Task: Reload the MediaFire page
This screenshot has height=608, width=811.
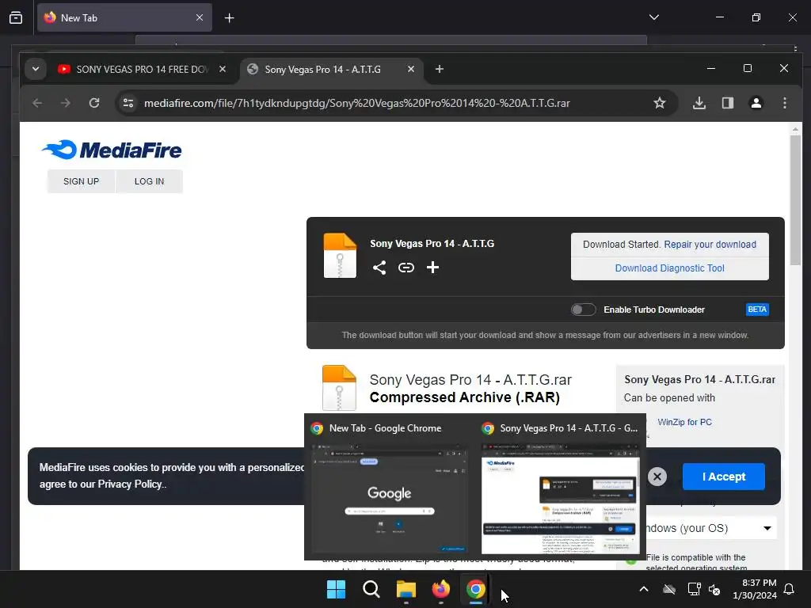Action: tap(94, 103)
